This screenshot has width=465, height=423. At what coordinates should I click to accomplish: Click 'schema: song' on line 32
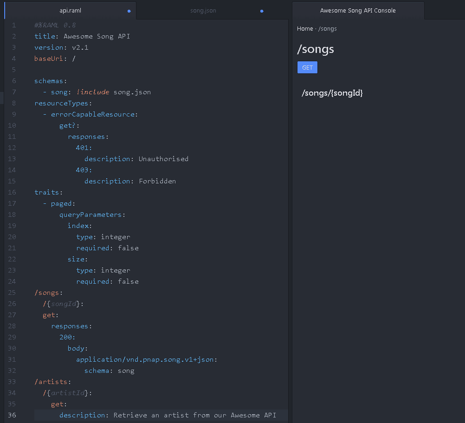coord(110,371)
